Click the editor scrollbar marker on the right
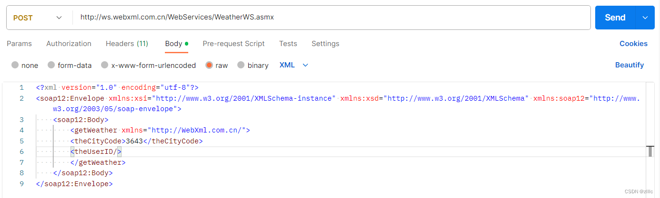The image size is (660, 198). (x=650, y=151)
